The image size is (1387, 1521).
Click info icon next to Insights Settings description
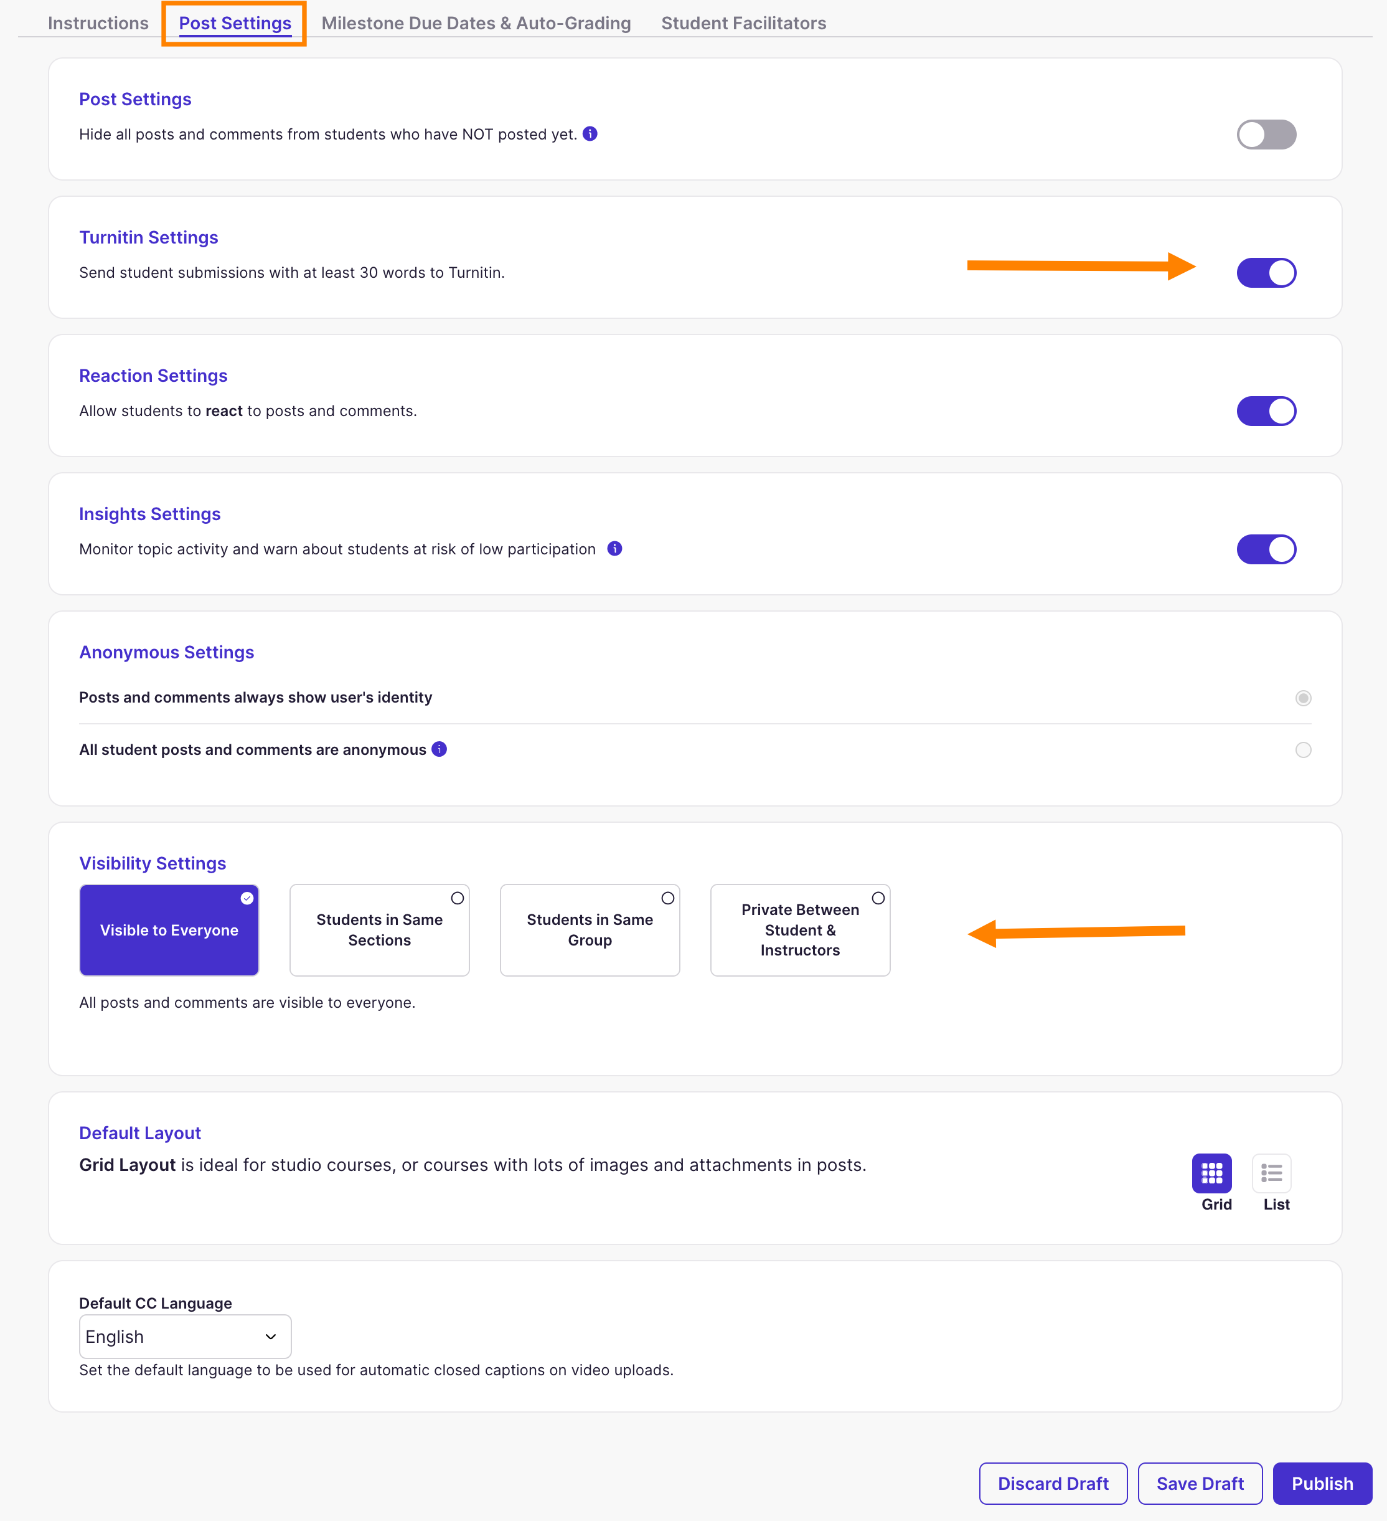(614, 549)
